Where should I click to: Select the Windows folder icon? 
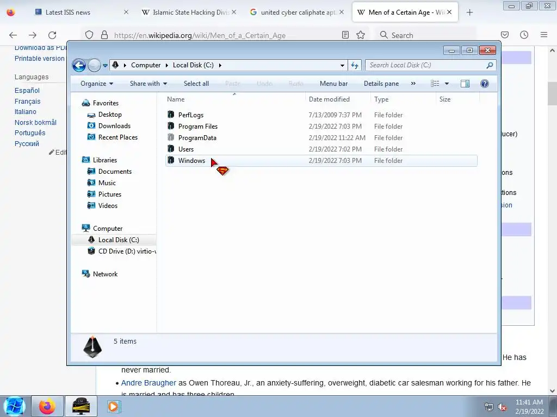(171, 160)
